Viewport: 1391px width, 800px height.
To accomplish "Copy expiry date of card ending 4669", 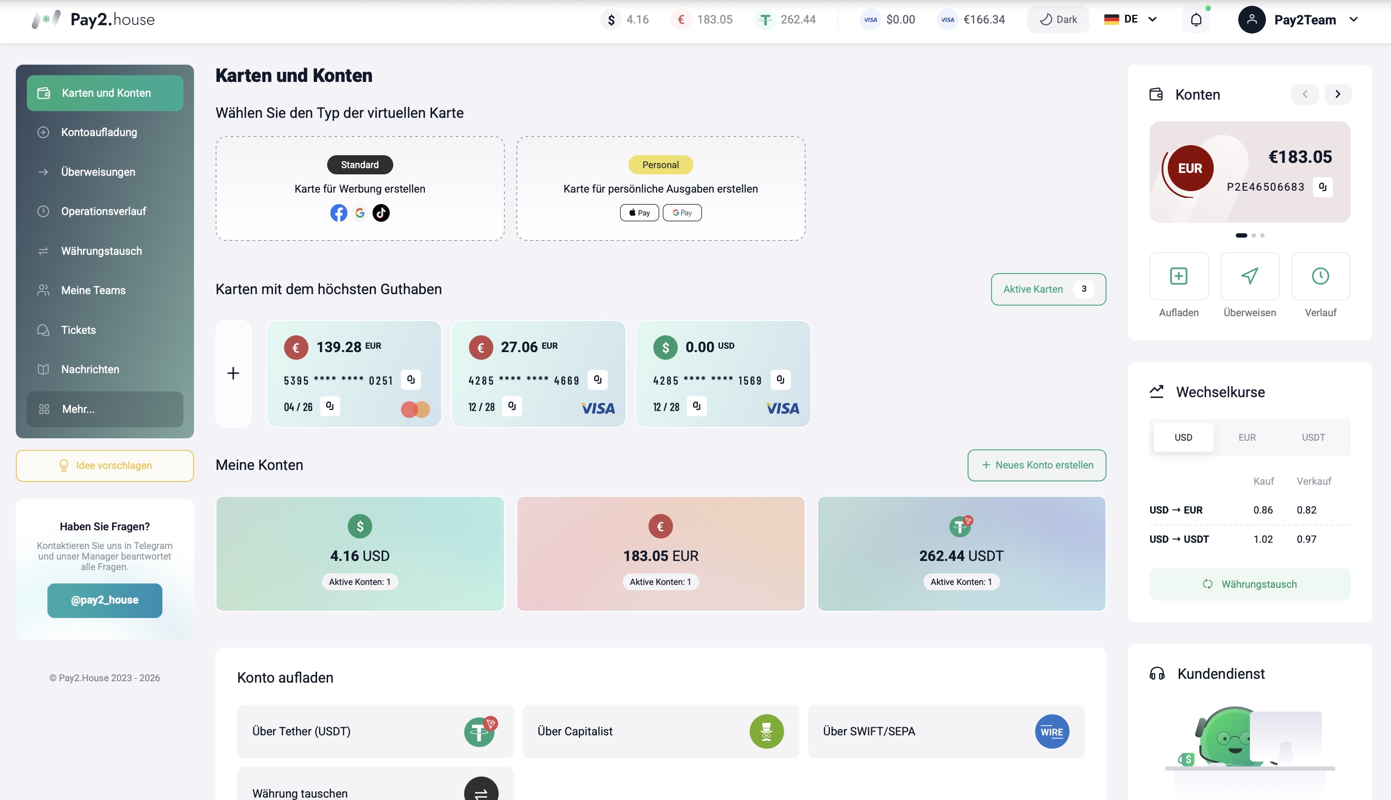I will [512, 406].
